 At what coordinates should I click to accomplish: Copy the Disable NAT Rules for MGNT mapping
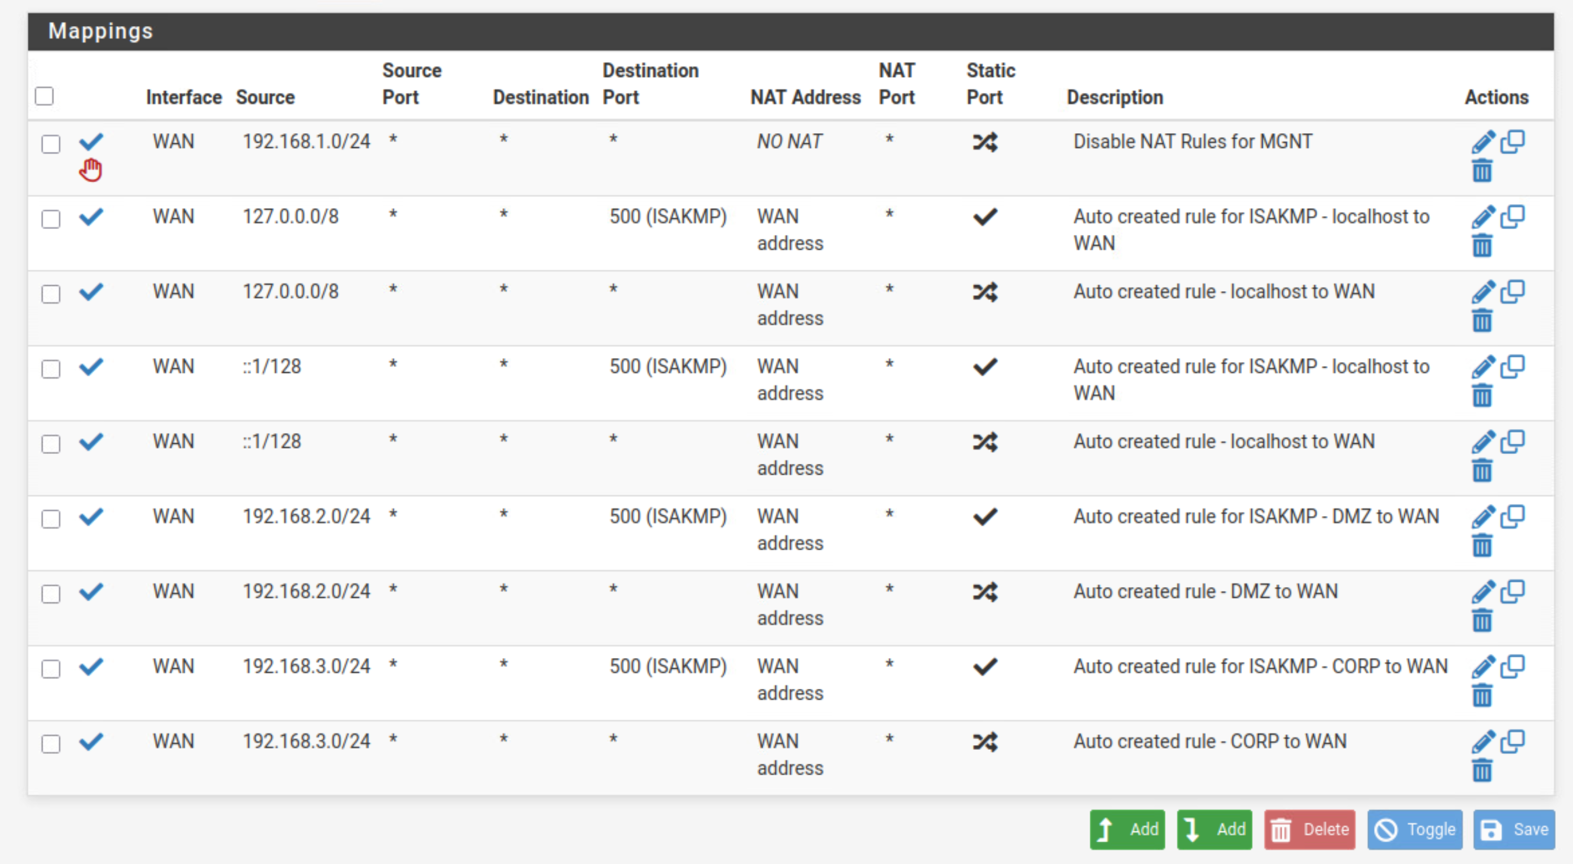pyautogui.click(x=1513, y=142)
